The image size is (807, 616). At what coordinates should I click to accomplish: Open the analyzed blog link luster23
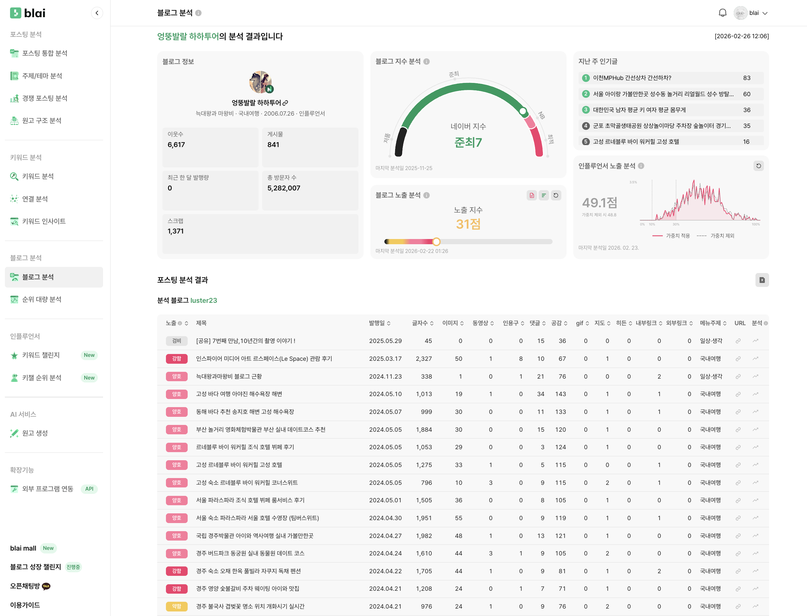204,300
